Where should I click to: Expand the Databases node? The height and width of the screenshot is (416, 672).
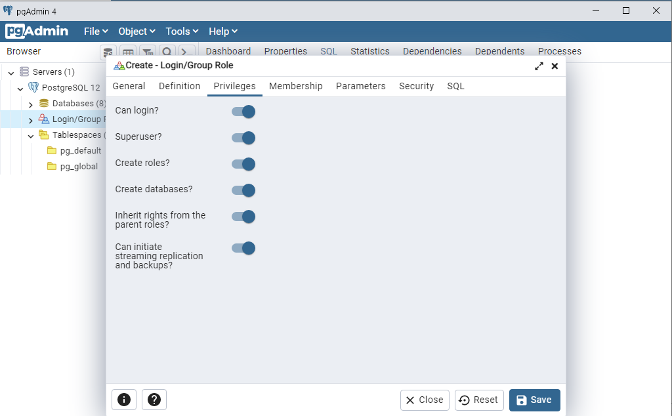(30, 104)
